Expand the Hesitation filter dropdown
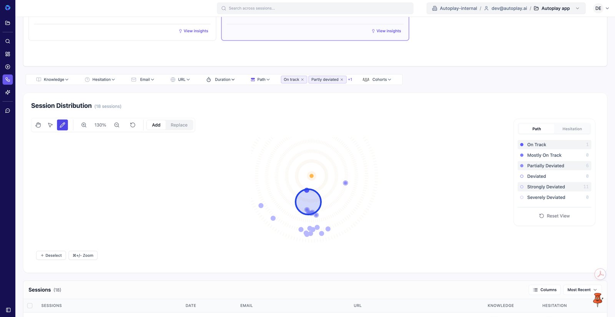This screenshot has width=615, height=317. pyautogui.click(x=100, y=79)
